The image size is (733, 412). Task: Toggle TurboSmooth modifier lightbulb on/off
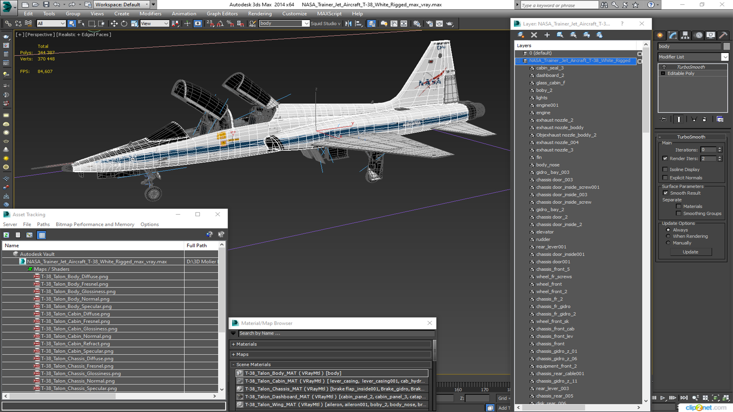pos(664,67)
